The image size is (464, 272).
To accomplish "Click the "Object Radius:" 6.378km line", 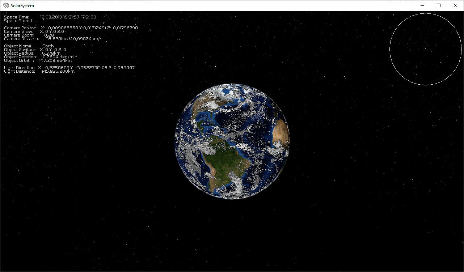I will coord(32,53).
